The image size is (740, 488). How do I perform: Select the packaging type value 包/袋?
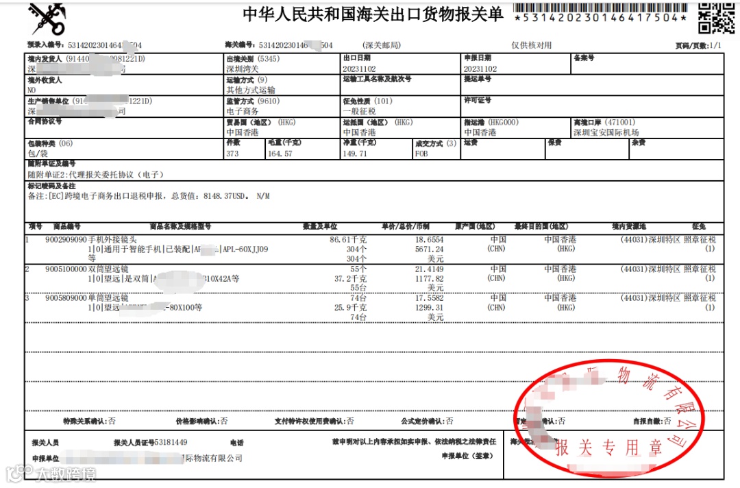pyautogui.click(x=38, y=154)
